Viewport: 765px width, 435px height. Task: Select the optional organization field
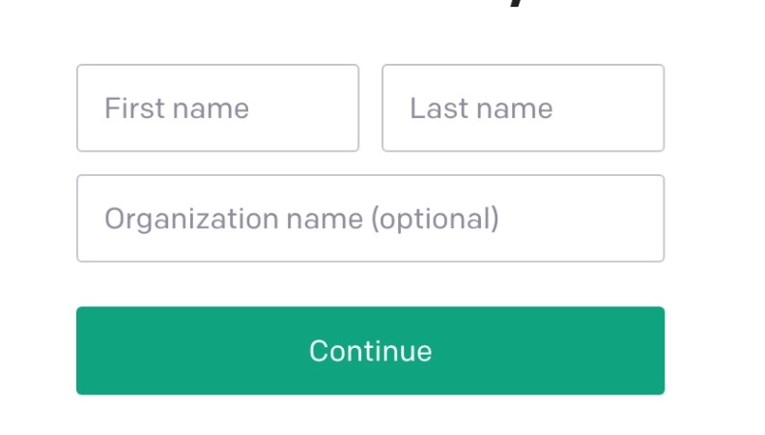coord(370,218)
